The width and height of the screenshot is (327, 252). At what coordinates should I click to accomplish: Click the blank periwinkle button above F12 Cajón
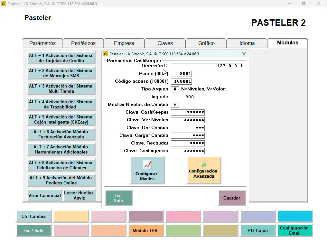[257, 216]
